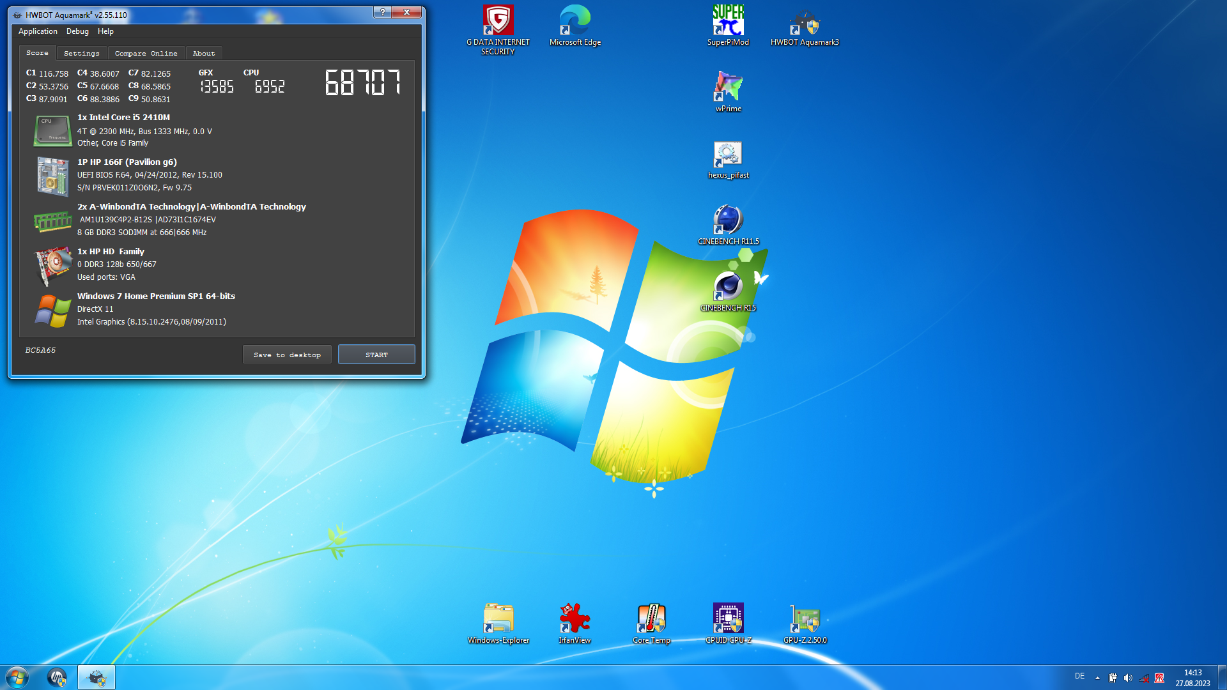Switch to the Score tab
Screen dimensions: 1227x690
click(37, 53)
